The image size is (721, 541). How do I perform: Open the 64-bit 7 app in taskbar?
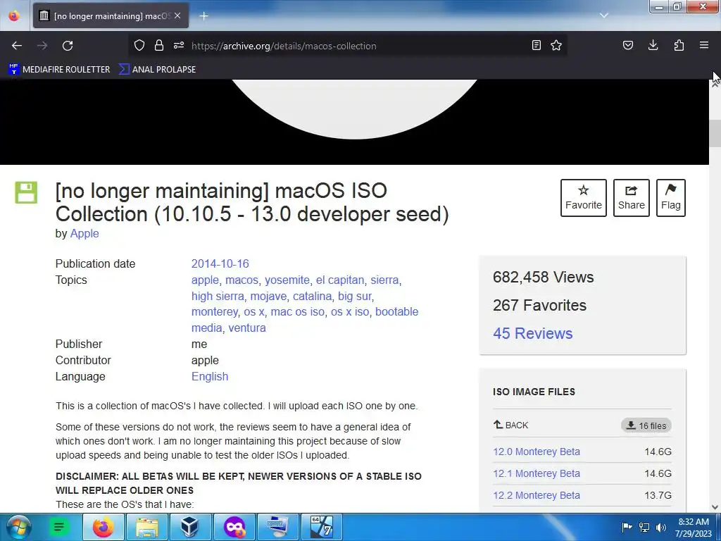[321, 527]
